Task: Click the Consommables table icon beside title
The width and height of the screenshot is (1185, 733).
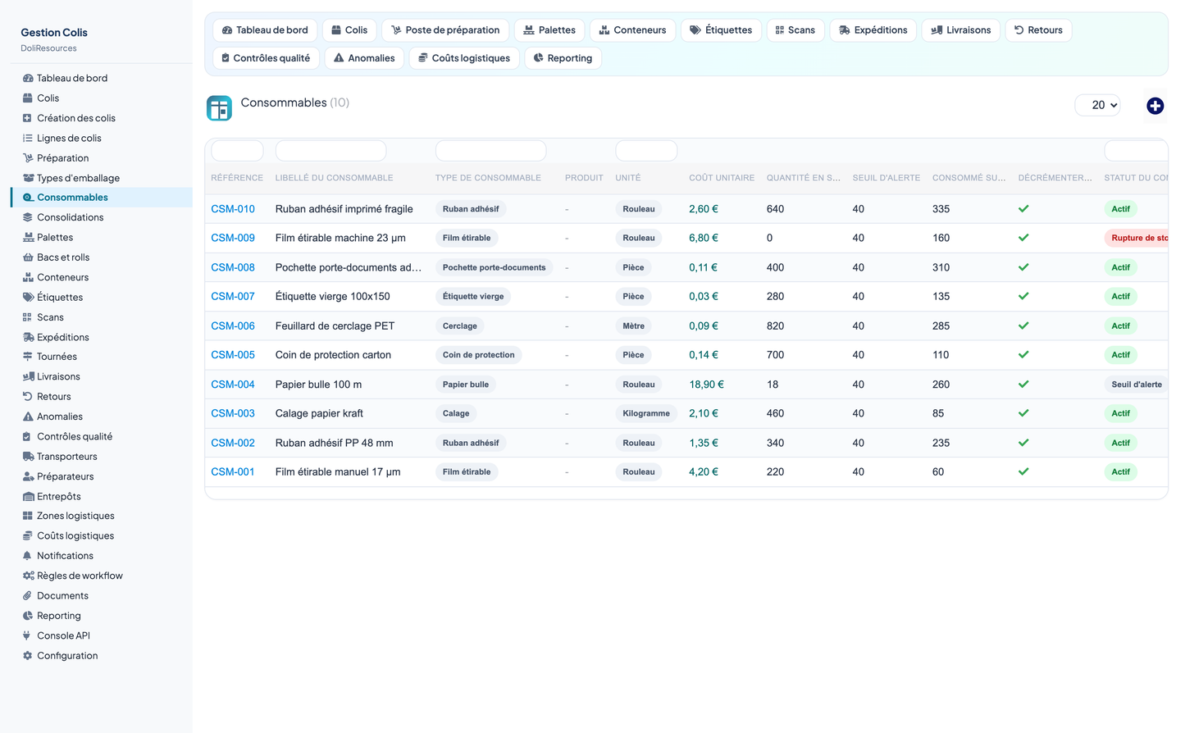Action: (219, 108)
